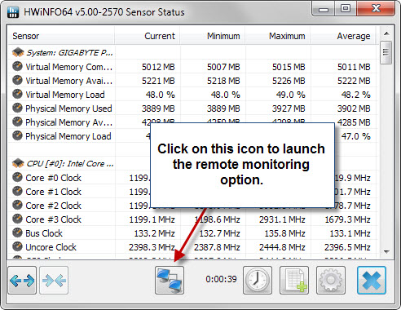Click gauge icon beside Core #2 Clock

17,205
